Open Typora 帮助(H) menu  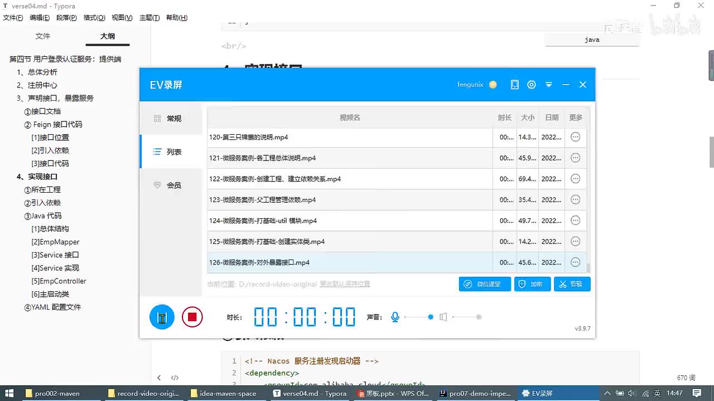coord(177,18)
